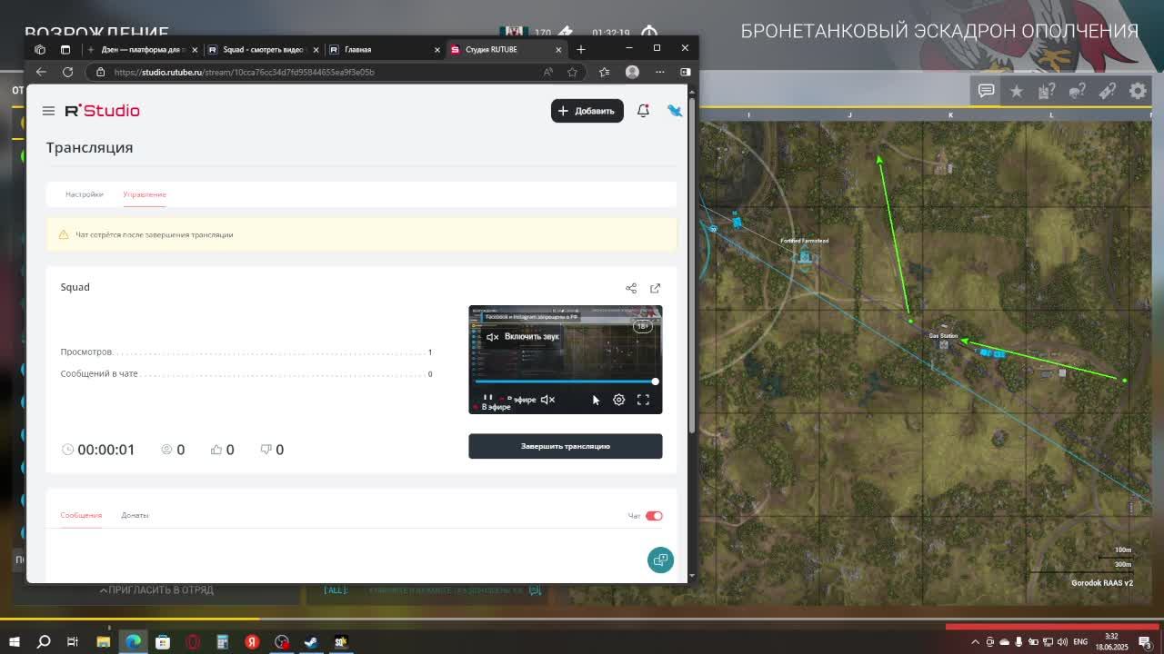1164x654 pixels.
Task: Click the 'Включить звук' overlay
Action: (523, 337)
